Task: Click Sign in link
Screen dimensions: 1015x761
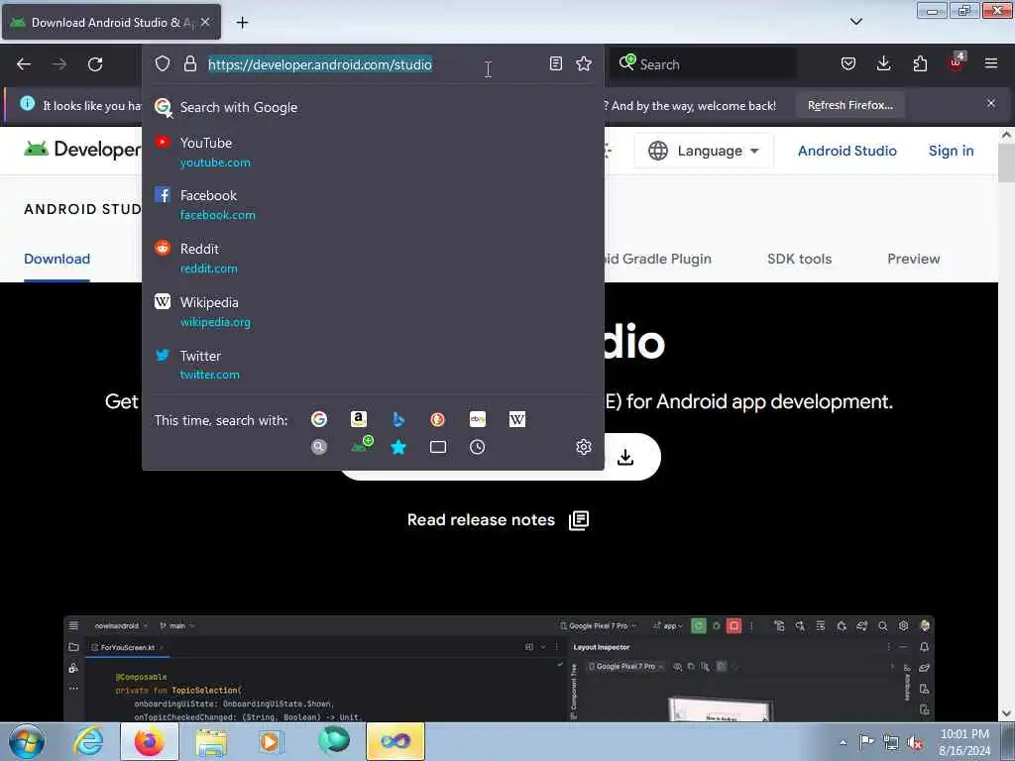Action: point(951,151)
